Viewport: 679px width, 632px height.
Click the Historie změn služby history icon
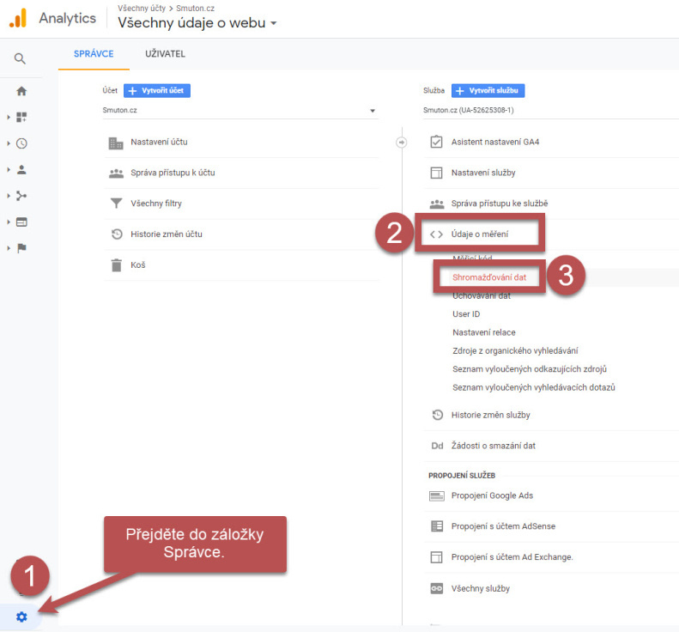[438, 415]
